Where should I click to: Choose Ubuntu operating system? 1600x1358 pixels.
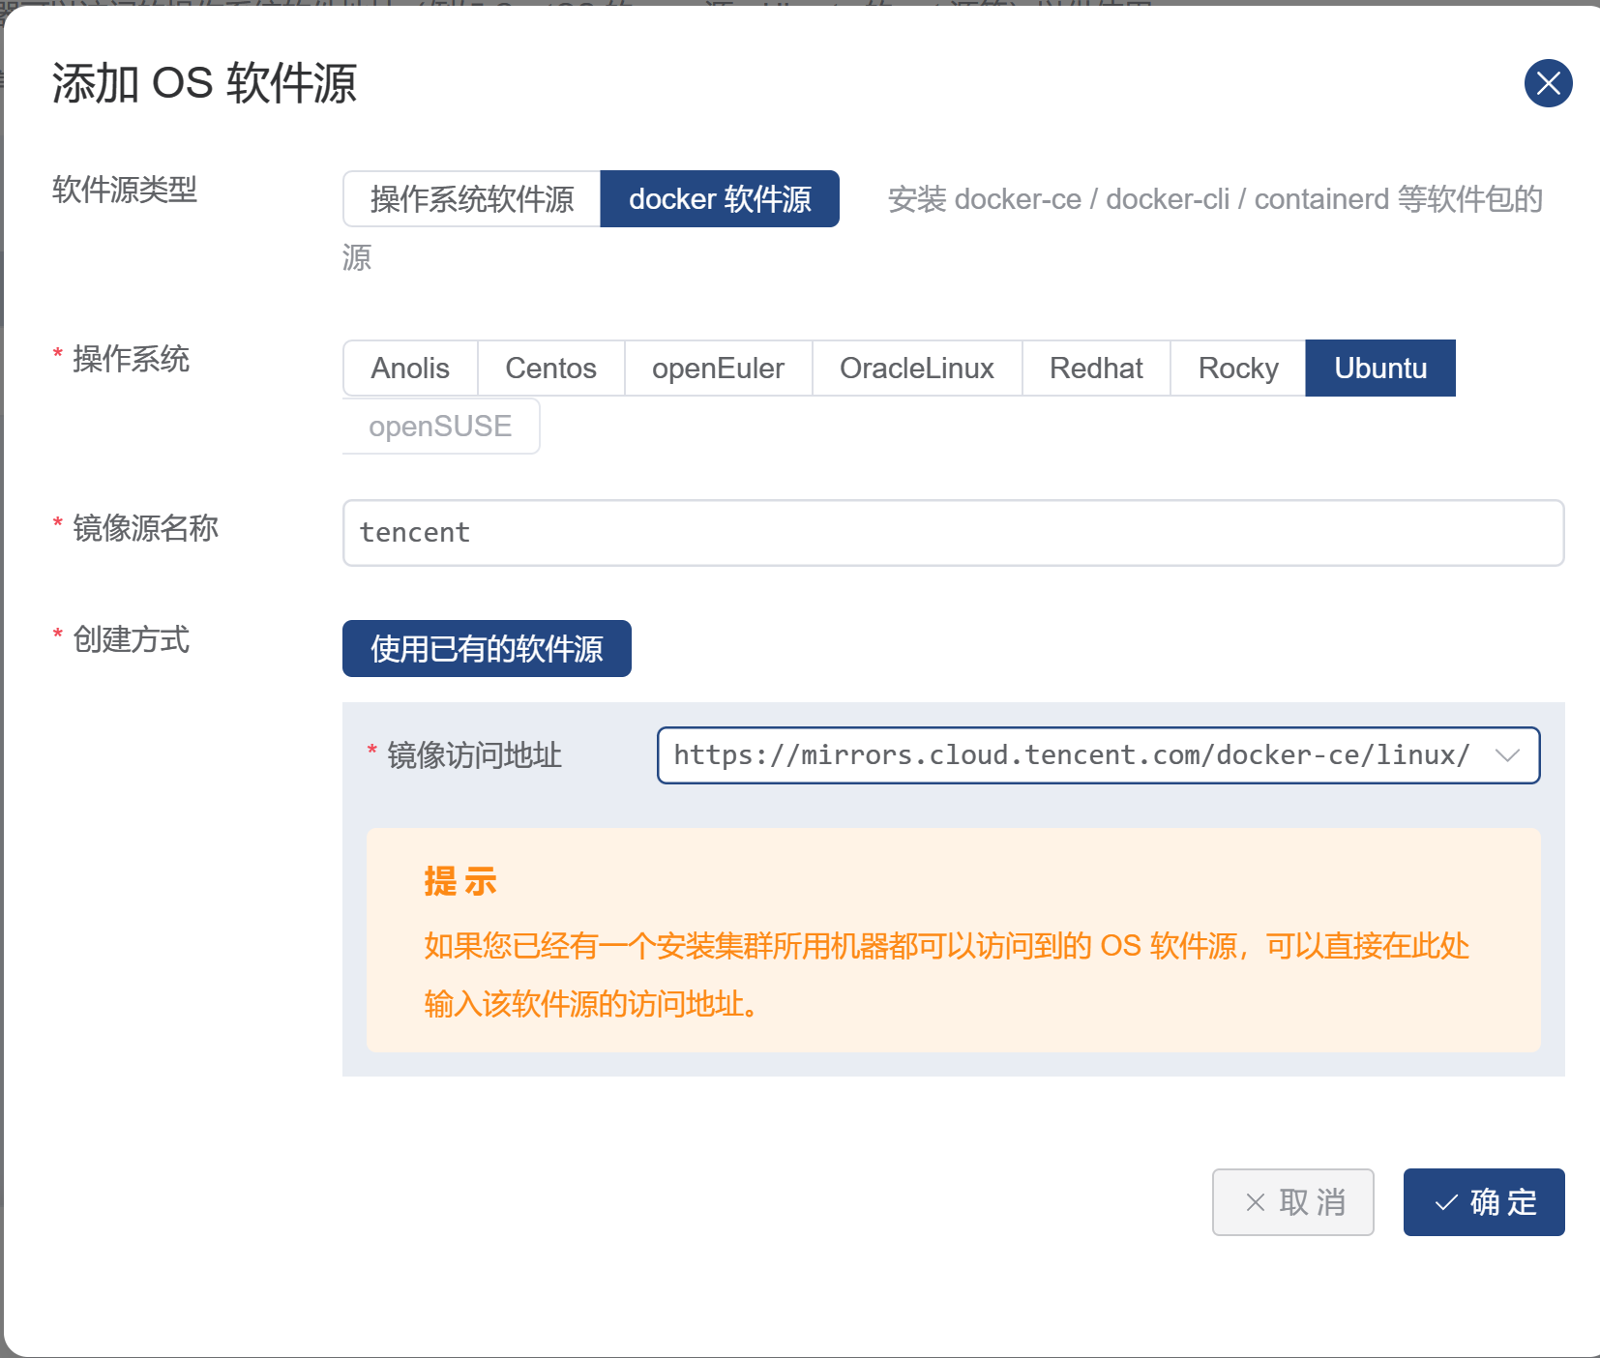coord(1380,369)
